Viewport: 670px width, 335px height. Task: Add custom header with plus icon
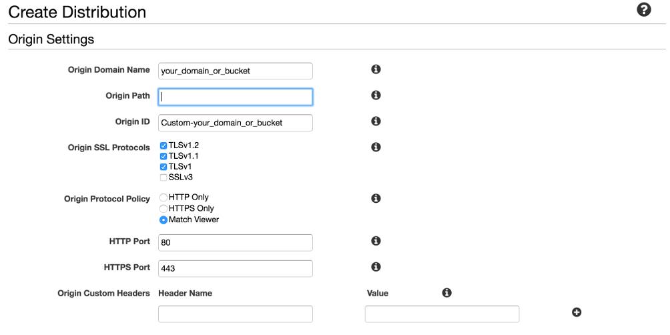tap(577, 313)
